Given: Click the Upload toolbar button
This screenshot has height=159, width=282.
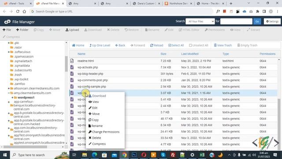Looking at the screenshot, I should (x=72, y=30).
